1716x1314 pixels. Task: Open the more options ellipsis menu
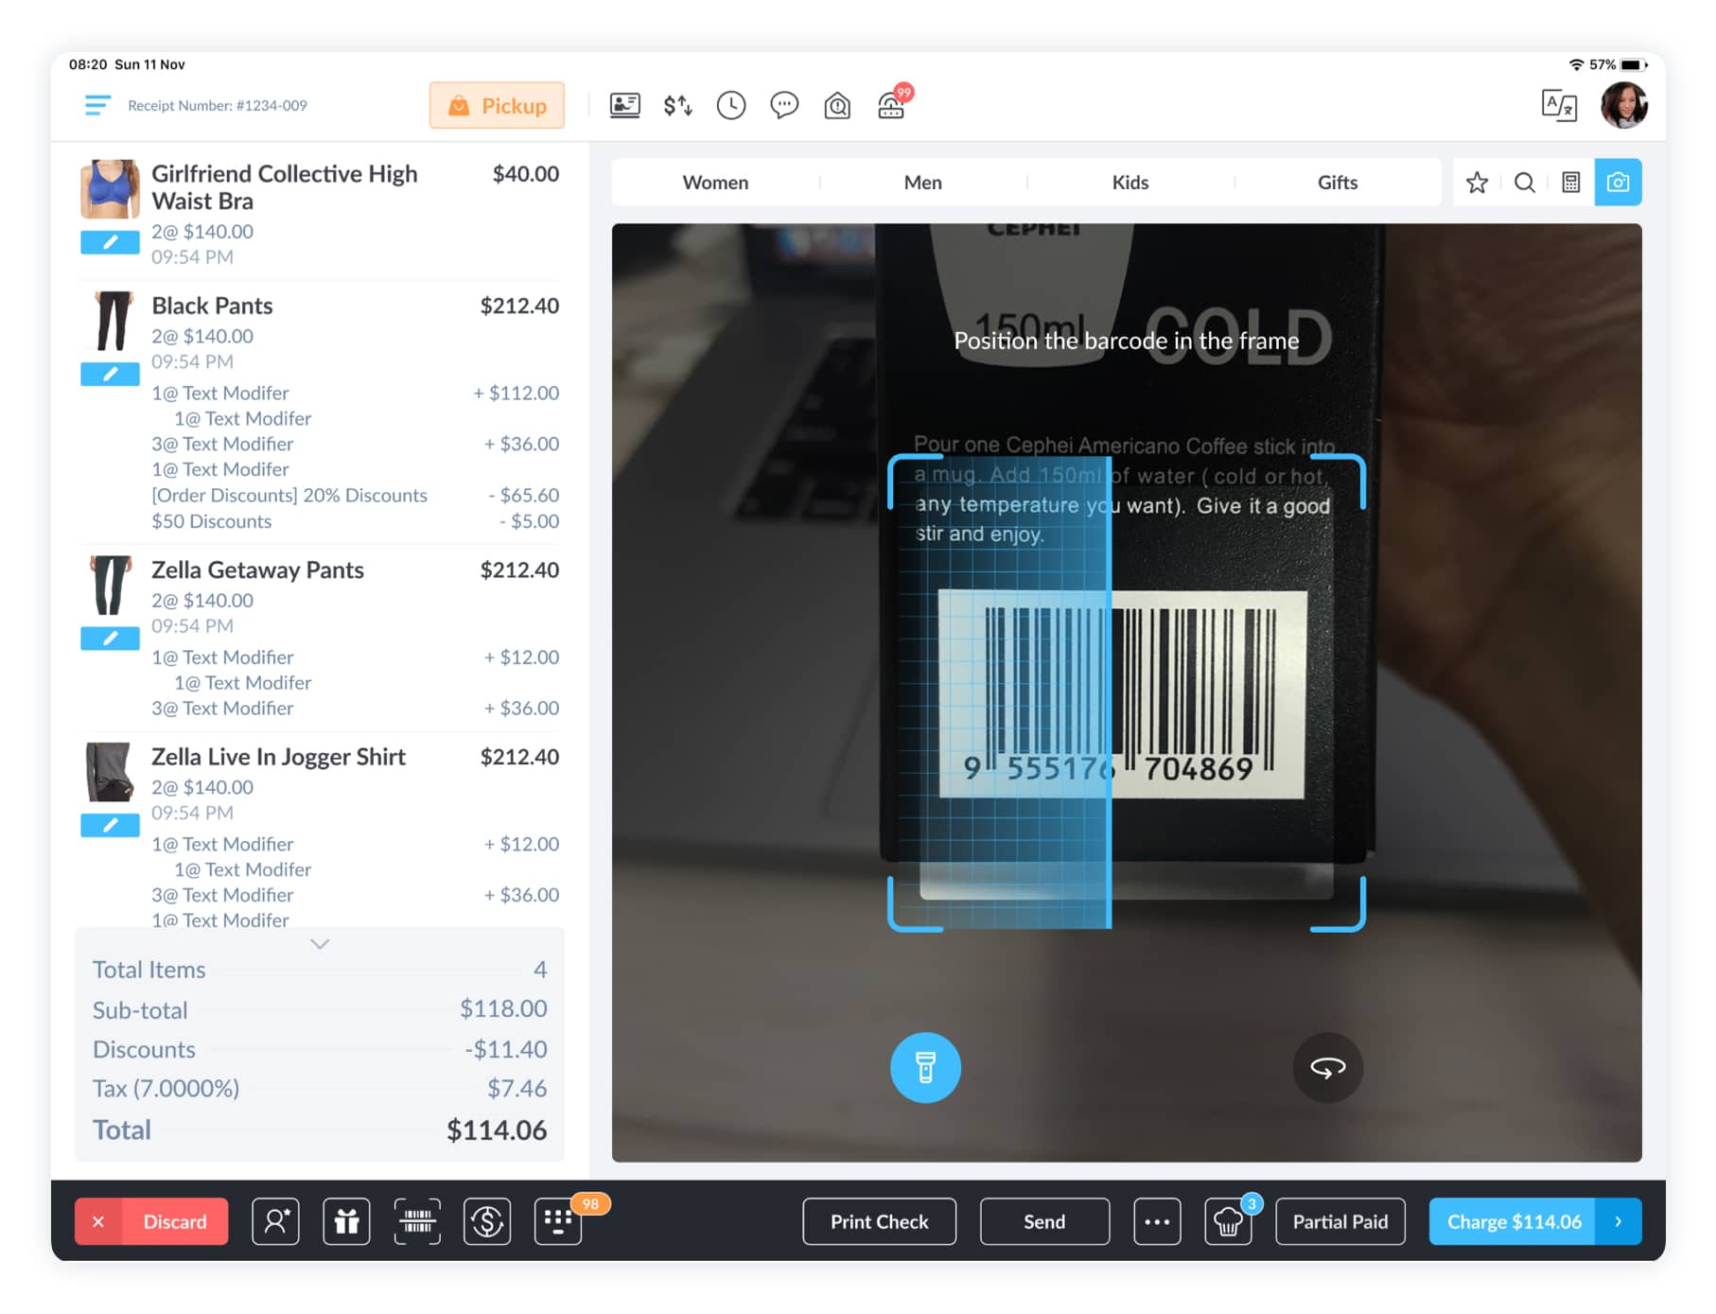coord(1156,1221)
